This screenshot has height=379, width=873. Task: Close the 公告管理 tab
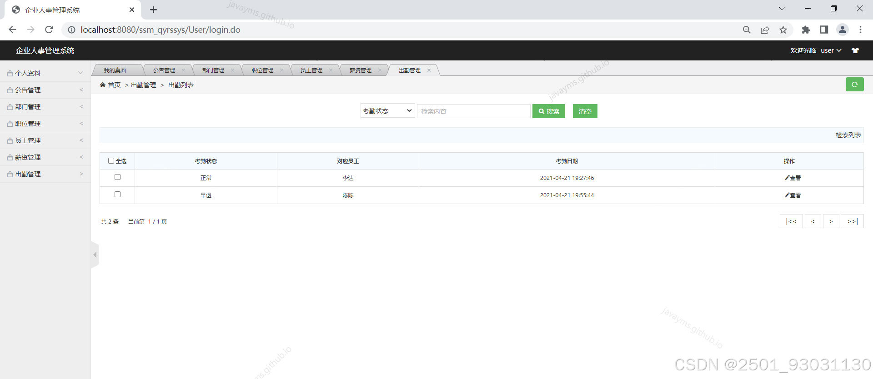point(183,70)
